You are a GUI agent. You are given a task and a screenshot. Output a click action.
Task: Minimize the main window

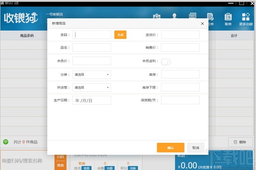tap(231, 3)
